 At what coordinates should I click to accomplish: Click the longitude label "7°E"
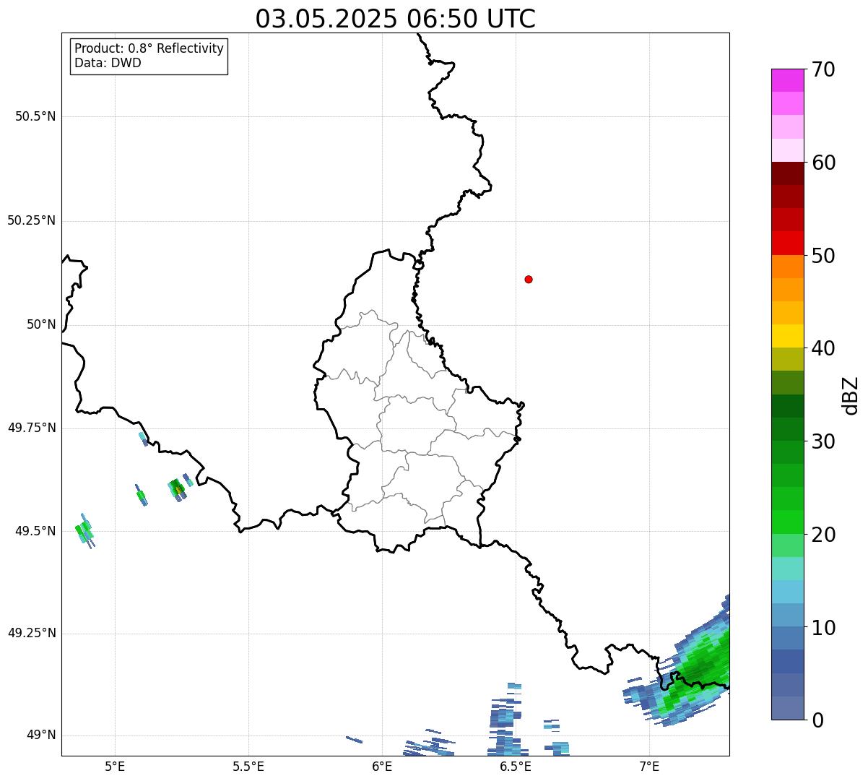(650, 766)
